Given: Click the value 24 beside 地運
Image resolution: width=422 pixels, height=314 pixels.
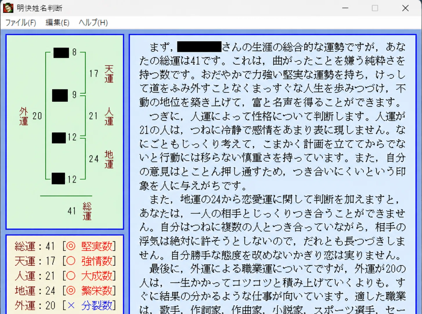Looking at the screenshot, I should pos(94,159).
